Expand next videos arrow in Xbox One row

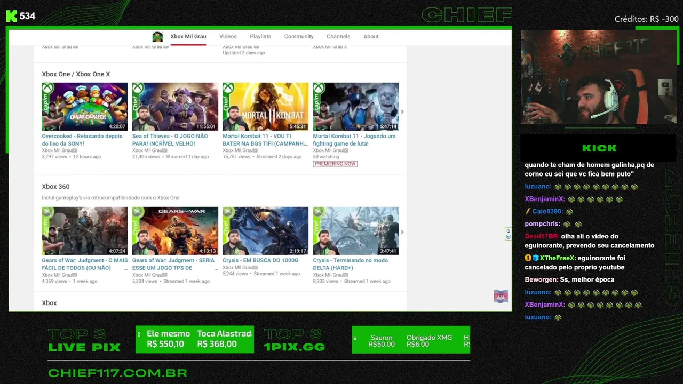coord(402,112)
